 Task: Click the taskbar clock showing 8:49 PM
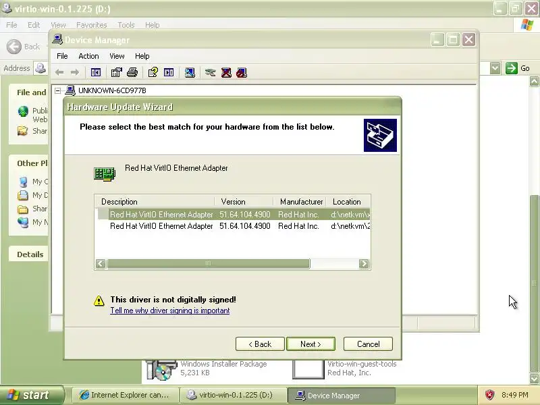[x=515, y=395]
